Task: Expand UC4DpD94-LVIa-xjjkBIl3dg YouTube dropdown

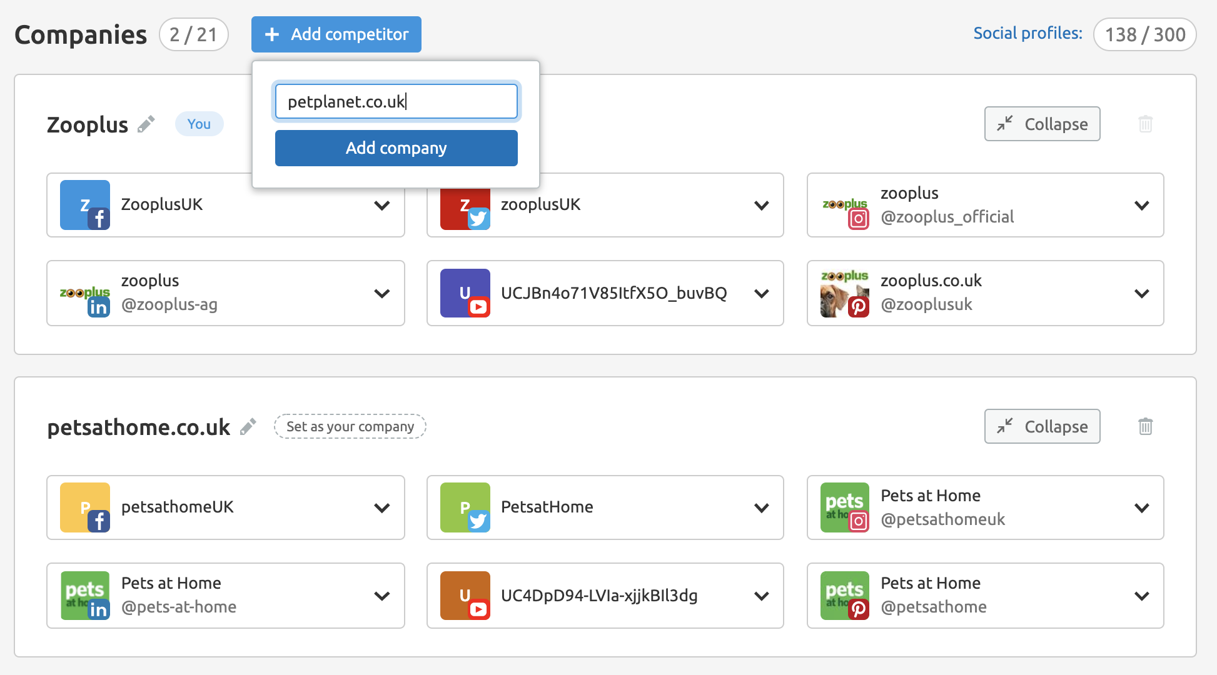Action: (762, 596)
